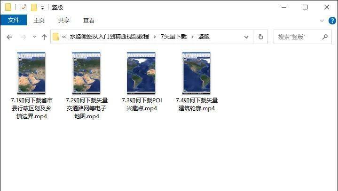Viewport: 338px width, 191px height.
Task: Close the 竖版 window
Action: (327, 8)
